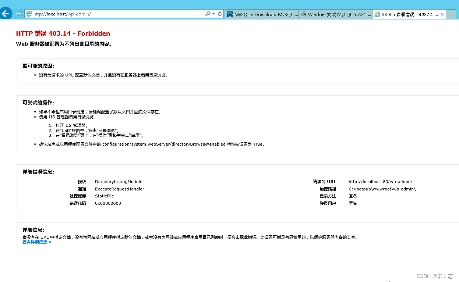This screenshot has width=459, height=282.
Task: Click the directoryBrowse@enabled configuration line
Action: click(152, 144)
